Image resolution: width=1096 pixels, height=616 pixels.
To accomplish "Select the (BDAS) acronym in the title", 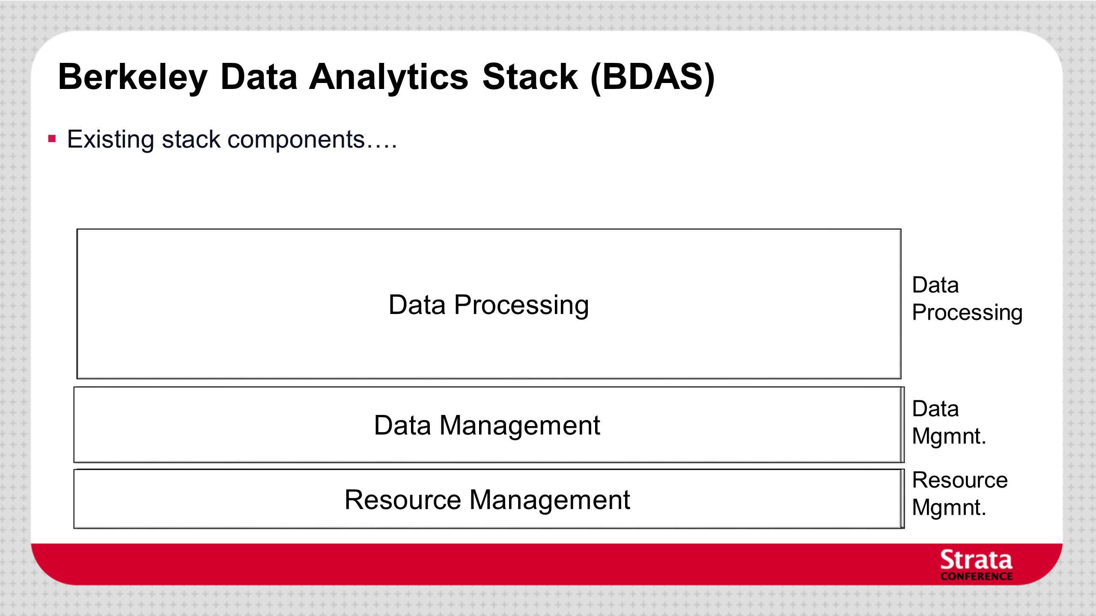I will (652, 77).
